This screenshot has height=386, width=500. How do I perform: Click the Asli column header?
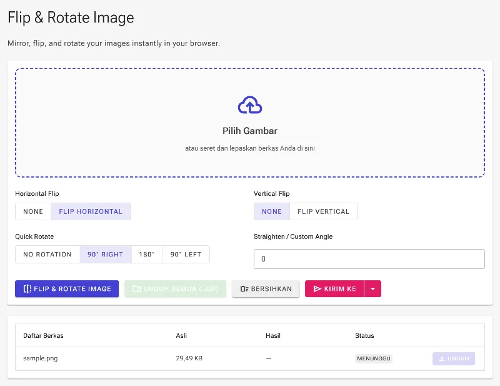(181, 335)
